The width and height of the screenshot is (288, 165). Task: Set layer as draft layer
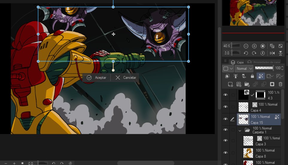[244, 76]
